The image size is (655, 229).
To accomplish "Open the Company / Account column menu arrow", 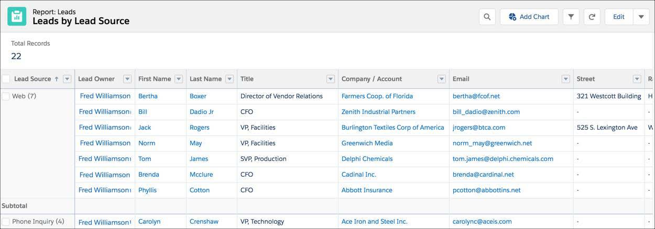I will pos(441,79).
